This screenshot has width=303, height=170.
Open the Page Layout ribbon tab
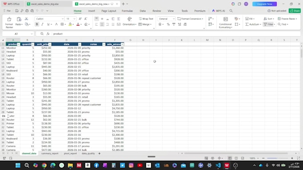[x=109, y=11]
